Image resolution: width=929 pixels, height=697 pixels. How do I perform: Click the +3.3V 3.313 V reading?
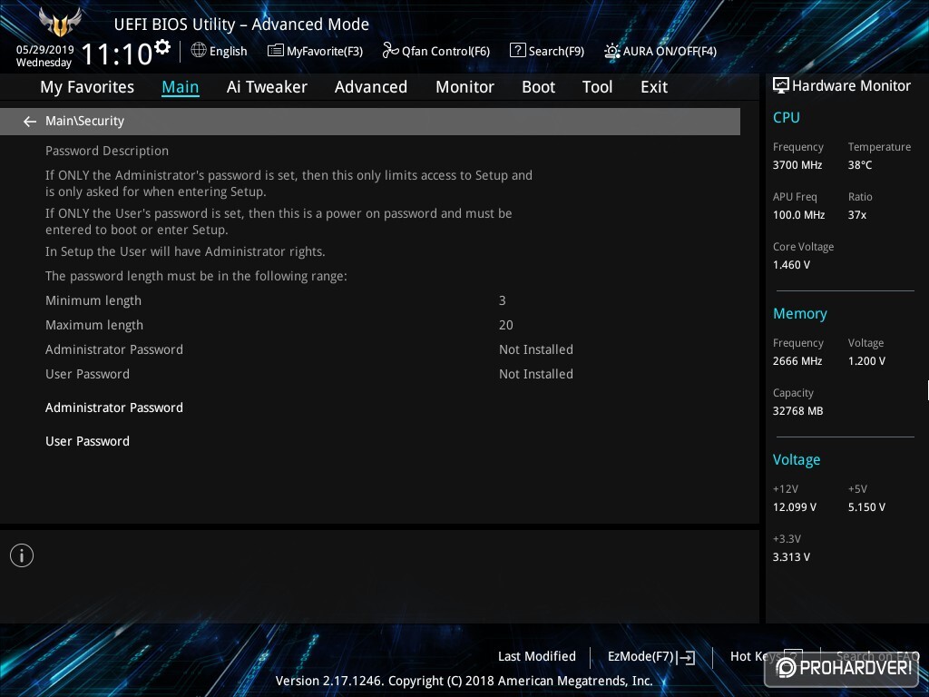point(791,557)
